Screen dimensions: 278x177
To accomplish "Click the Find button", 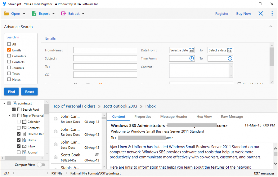I will tap(11, 92).
